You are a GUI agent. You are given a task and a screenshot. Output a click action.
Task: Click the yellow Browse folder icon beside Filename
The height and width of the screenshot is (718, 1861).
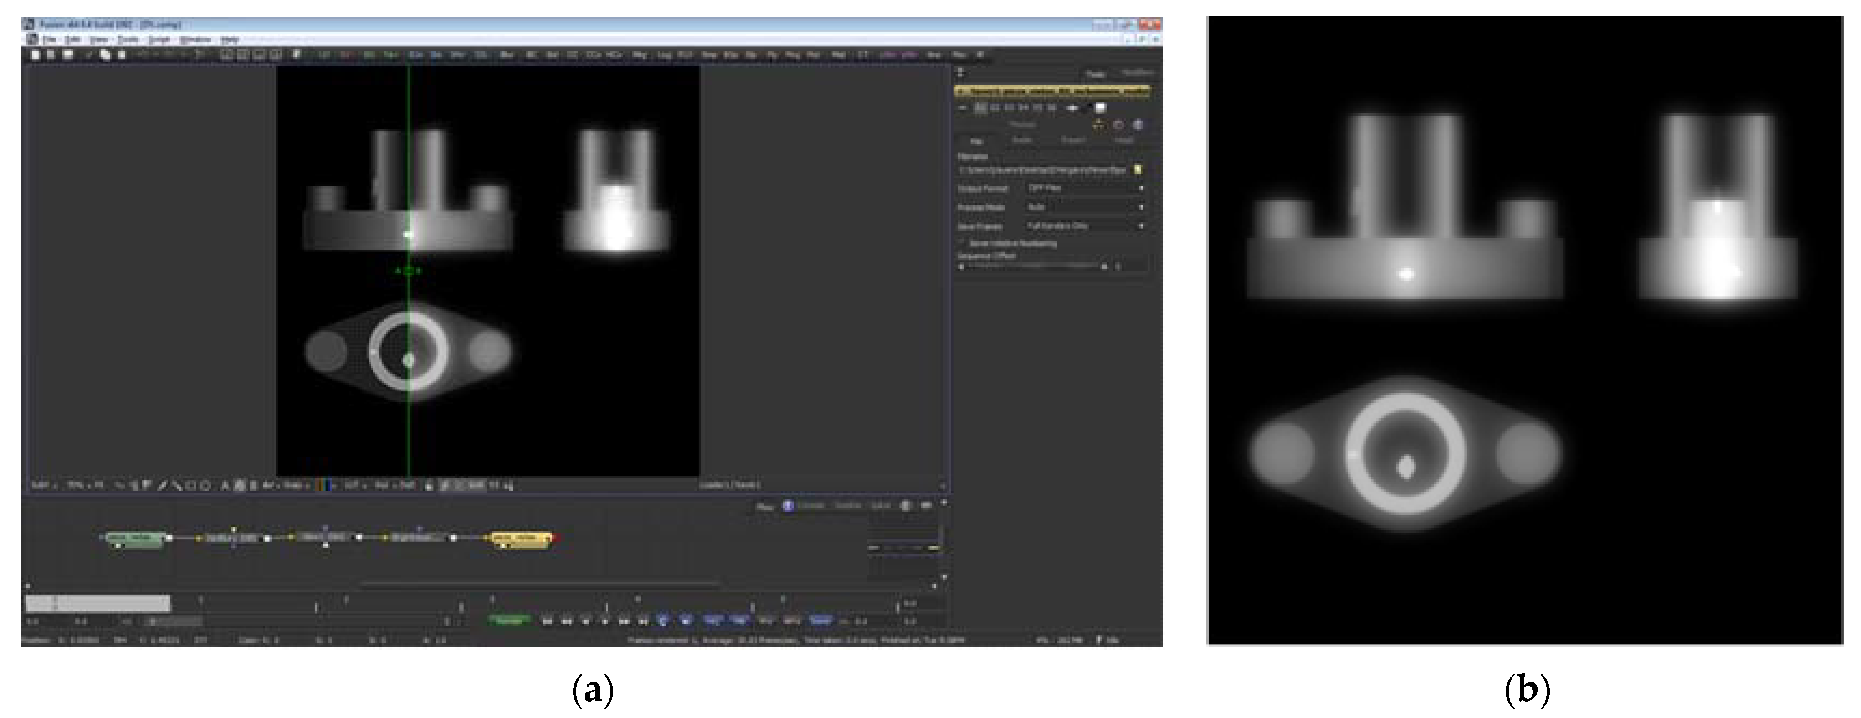point(1138,170)
